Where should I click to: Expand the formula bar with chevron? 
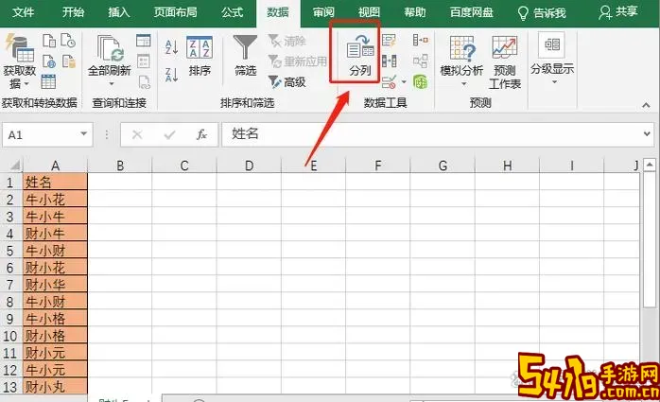[x=647, y=134]
